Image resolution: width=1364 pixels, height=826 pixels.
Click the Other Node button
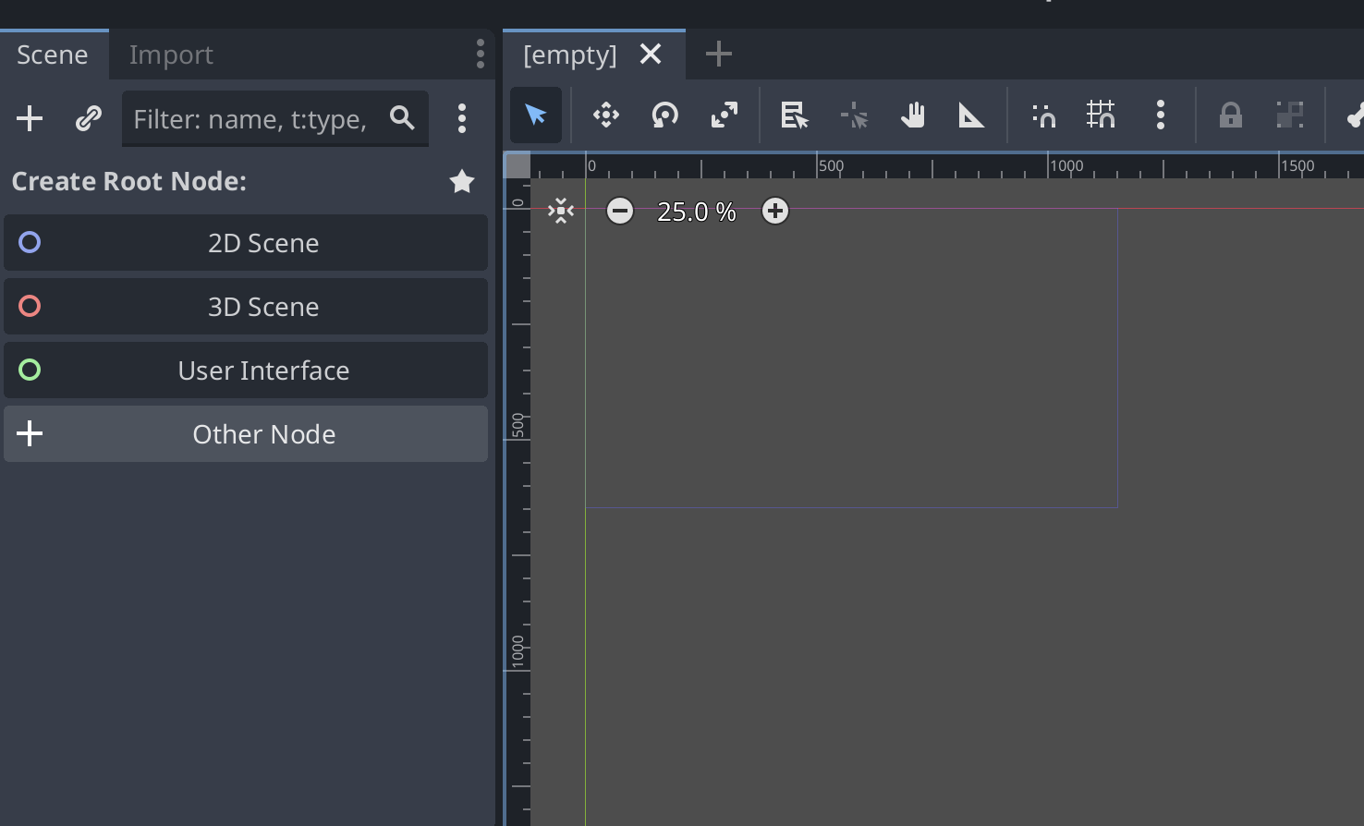246,433
